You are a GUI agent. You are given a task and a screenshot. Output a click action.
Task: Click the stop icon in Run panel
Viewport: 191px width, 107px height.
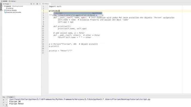(x=3, y=103)
